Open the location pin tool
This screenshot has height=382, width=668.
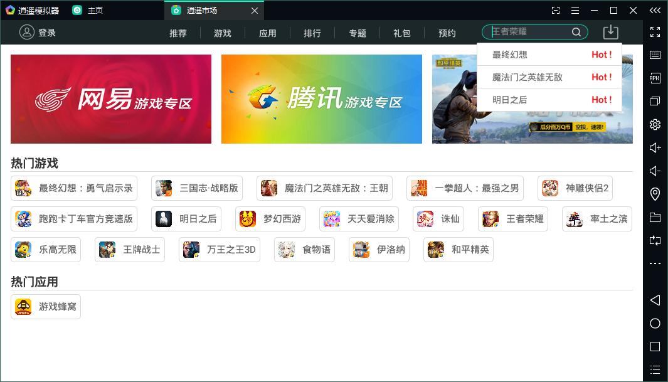click(x=655, y=194)
